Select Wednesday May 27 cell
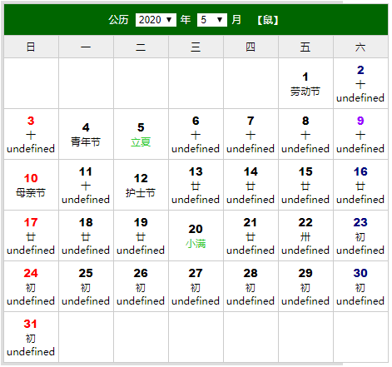392x367 pixels. (x=196, y=286)
